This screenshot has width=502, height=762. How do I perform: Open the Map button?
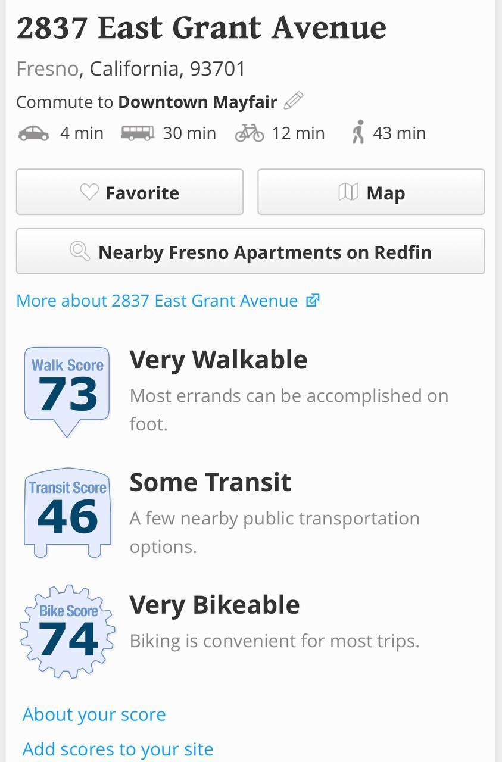(x=371, y=192)
